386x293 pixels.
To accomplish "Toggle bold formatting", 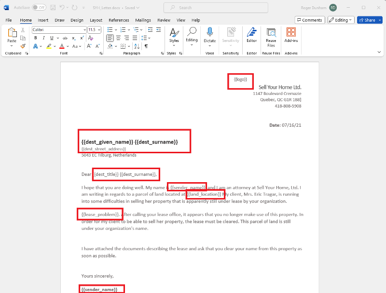I will click(36, 38).
